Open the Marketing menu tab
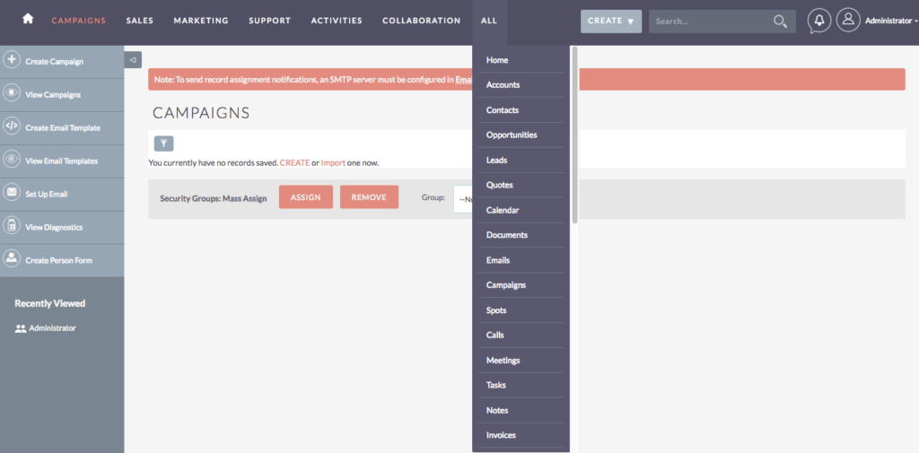The image size is (919, 453). click(200, 21)
